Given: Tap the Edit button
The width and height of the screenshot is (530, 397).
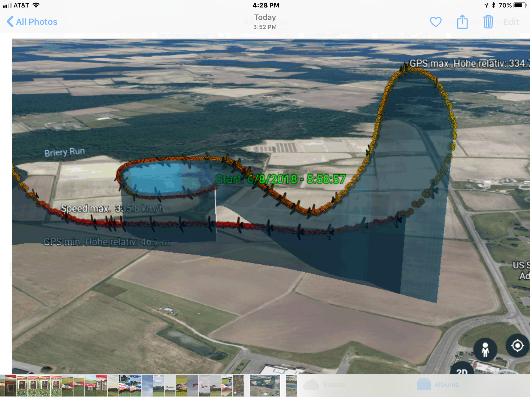Looking at the screenshot, I should (511, 22).
